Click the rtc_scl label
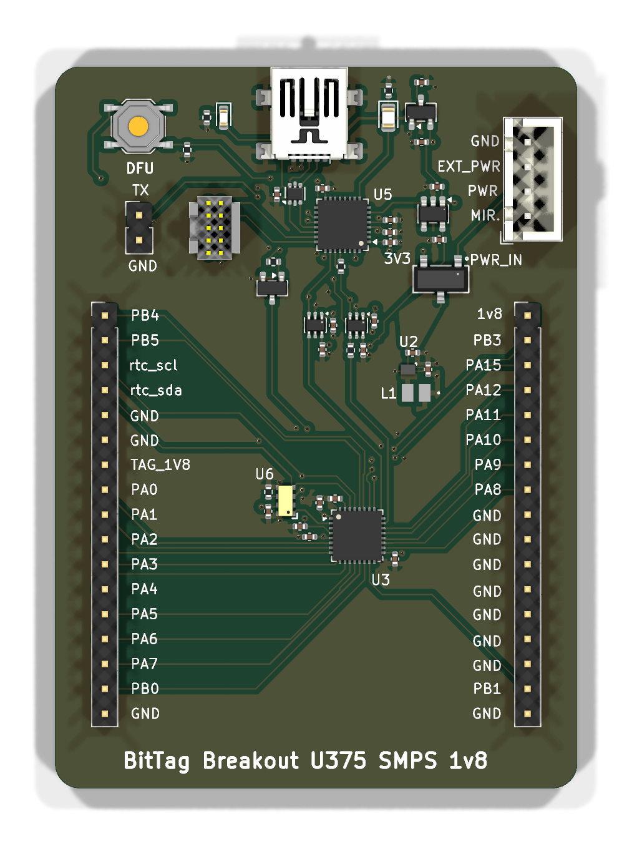642x844 pixels. [153, 365]
